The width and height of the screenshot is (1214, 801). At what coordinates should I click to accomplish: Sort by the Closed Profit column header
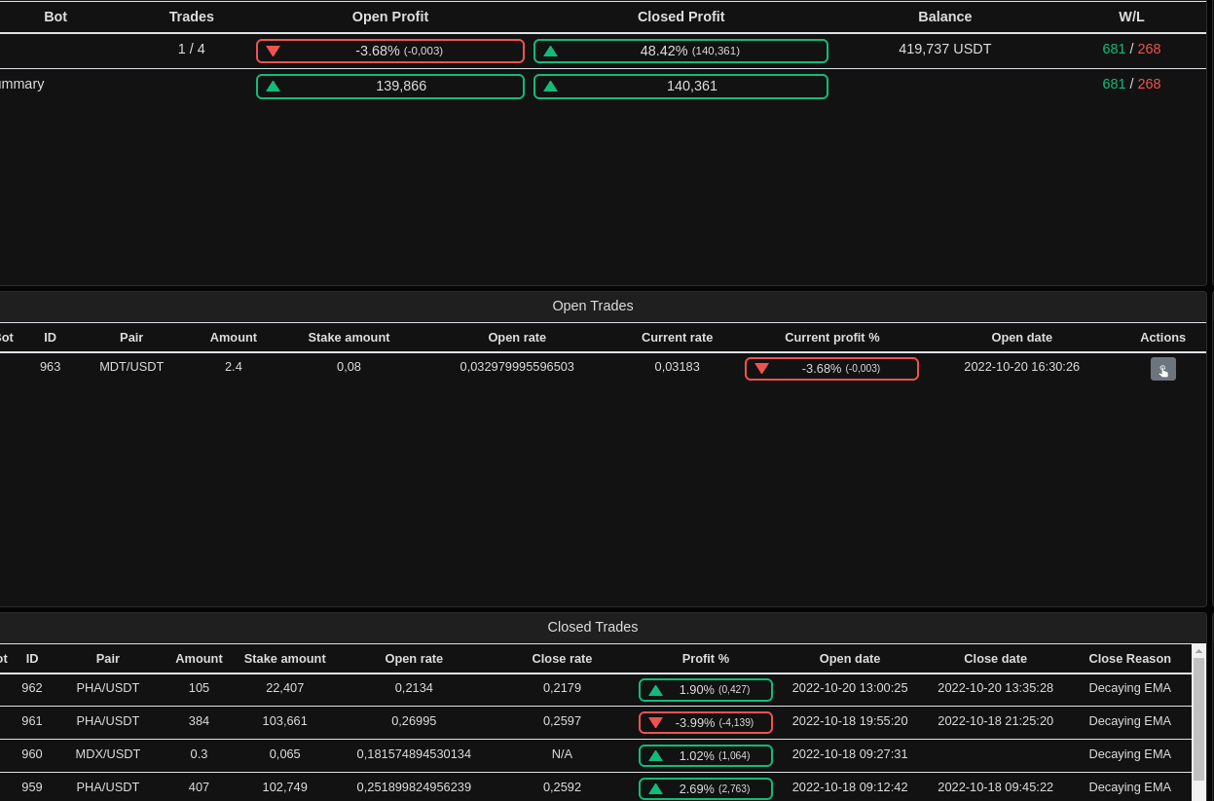[x=681, y=17]
